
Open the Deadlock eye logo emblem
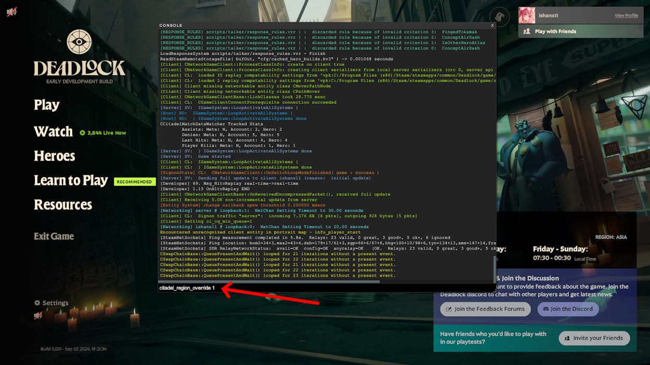79,42
